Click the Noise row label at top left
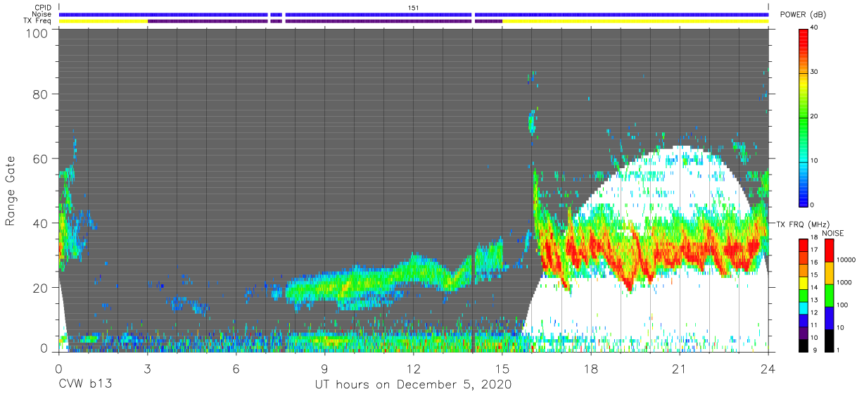 pyautogui.click(x=41, y=14)
